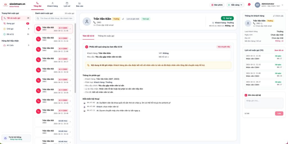Click the AI note sparkle icon
This screenshot has width=288, height=144.
click(88, 65)
